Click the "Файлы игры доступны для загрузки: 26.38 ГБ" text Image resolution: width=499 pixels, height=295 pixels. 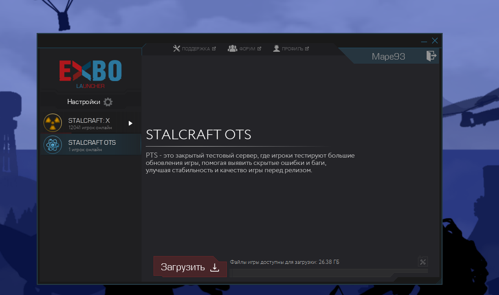pyautogui.click(x=285, y=262)
